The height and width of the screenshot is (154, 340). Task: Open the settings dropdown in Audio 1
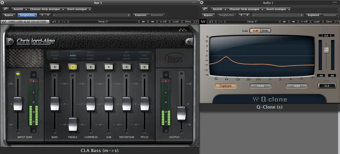click(278, 15)
